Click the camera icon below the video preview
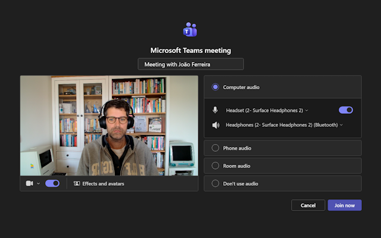The height and width of the screenshot is (238, 381). (x=29, y=183)
